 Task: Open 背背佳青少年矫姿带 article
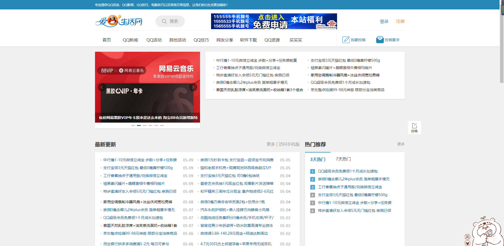click(x=237, y=226)
